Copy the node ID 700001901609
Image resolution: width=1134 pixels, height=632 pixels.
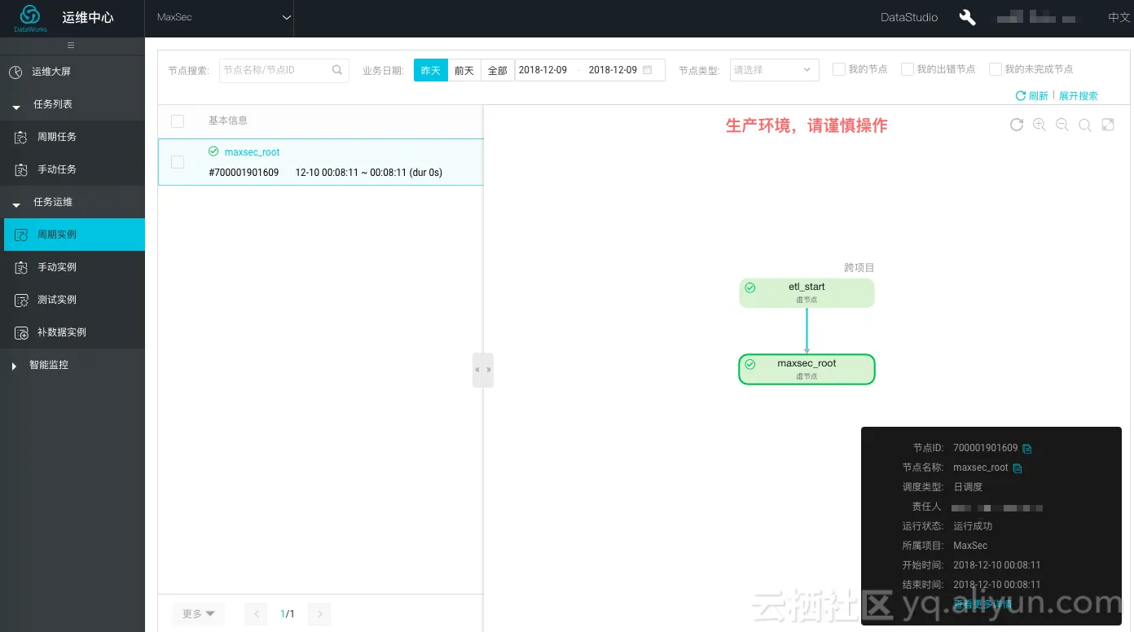[1027, 449]
